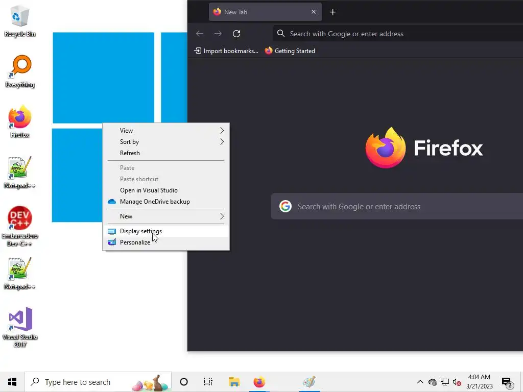Open the clock showing 4:04 AM
Viewport: 523px width, 392px height.
[479, 382]
